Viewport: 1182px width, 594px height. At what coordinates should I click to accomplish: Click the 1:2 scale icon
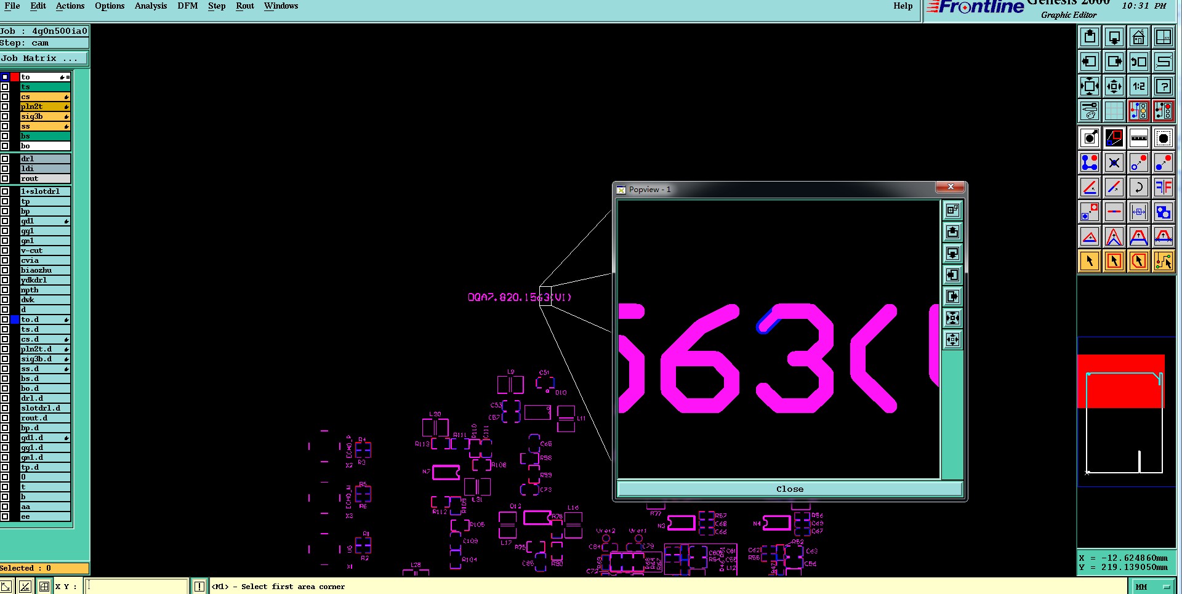point(1139,86)
